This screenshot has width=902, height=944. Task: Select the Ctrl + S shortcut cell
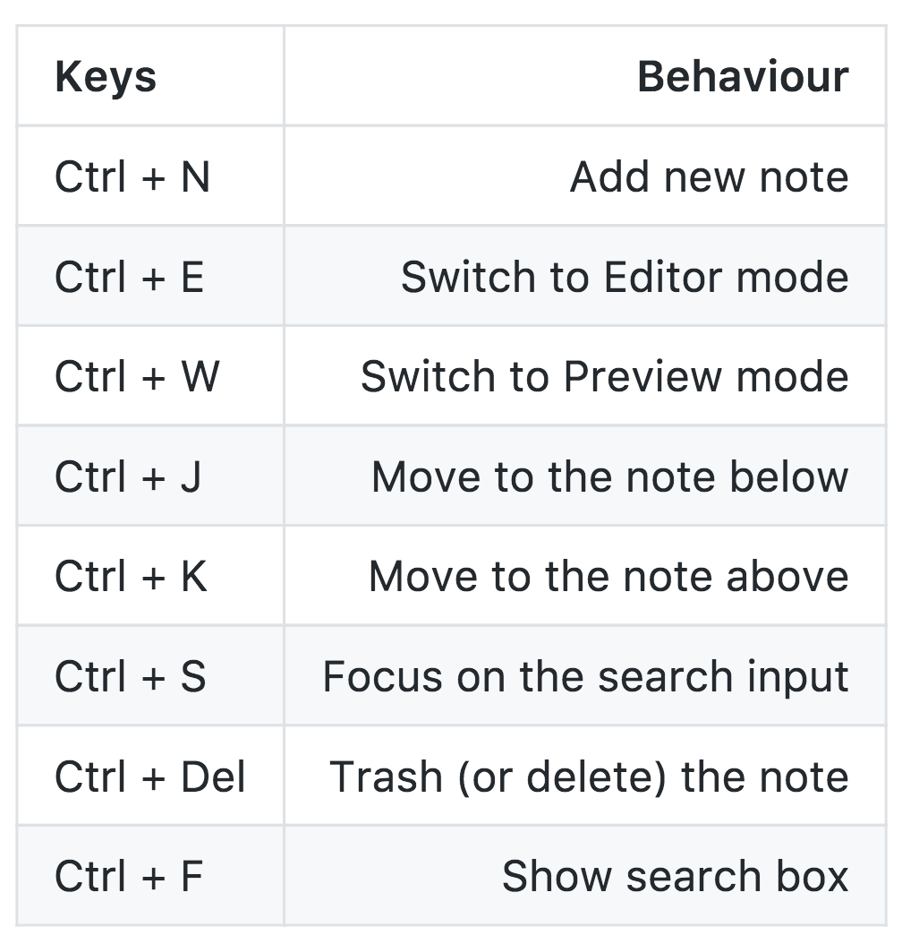(130, 676)
